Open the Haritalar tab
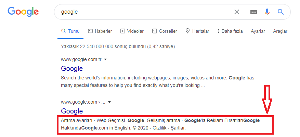Viewport: 300px width, 137px height. pyautogui.click(x=197, y=31)
